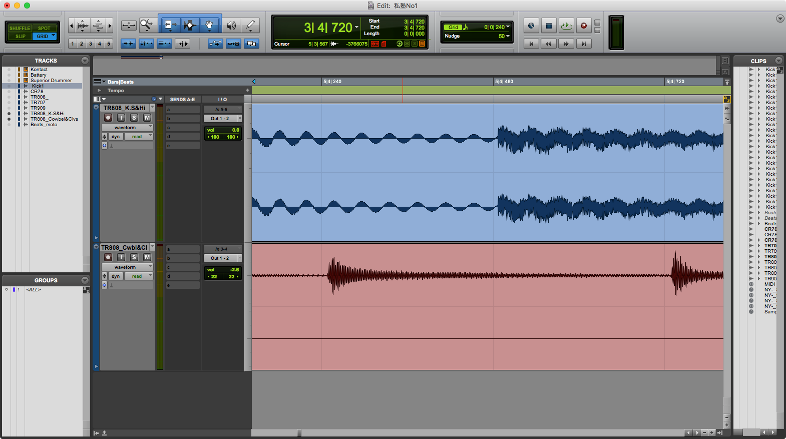Open Tracks list menu dropdown
Image resolution: width=786 pixels, height=439 pixels.
tap(85, 61)
